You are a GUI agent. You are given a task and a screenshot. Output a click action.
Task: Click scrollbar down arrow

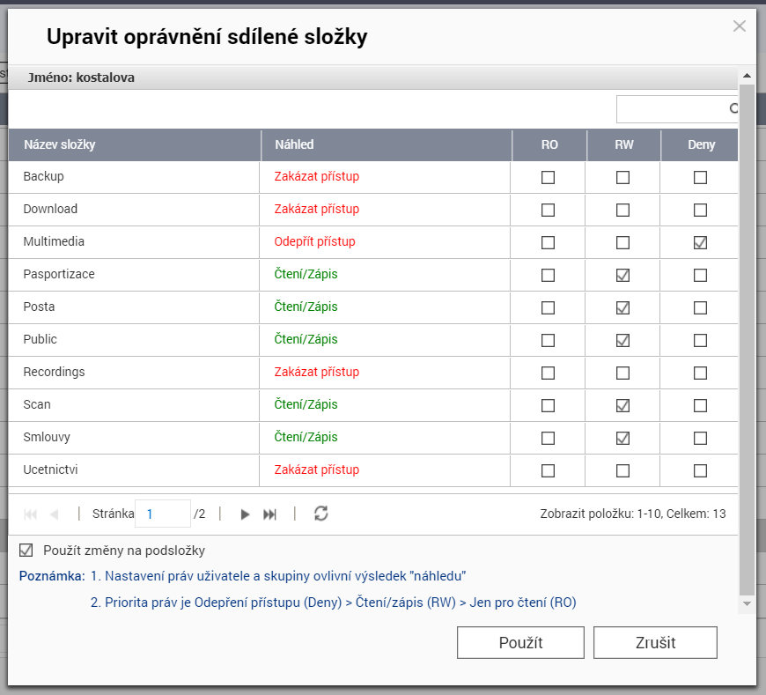747,603
